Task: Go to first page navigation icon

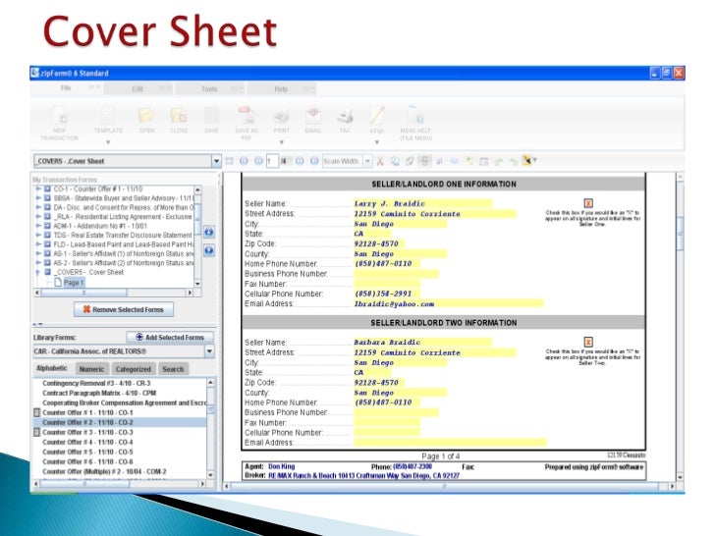Action: tap(244, 161)
